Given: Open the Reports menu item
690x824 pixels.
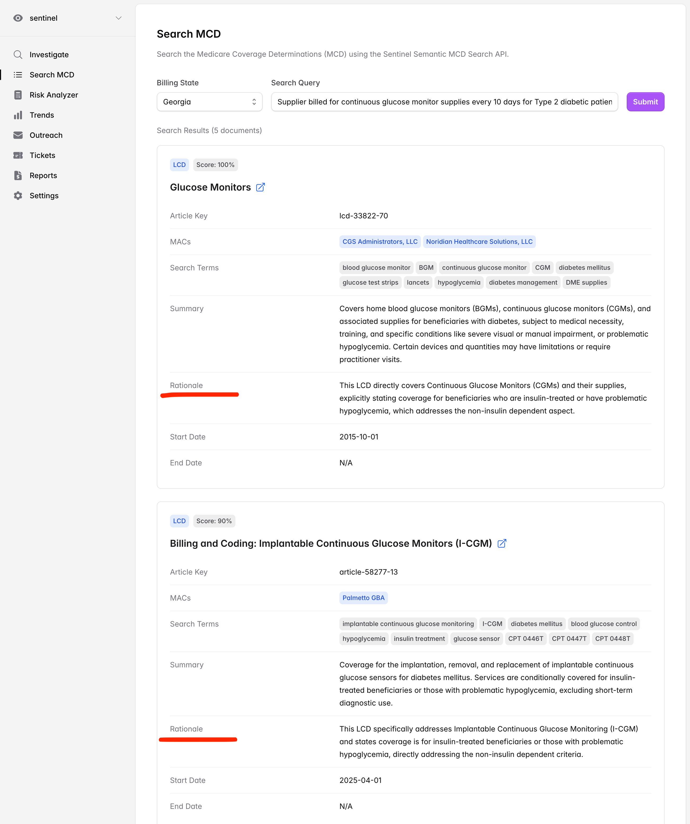Looking at the screenshot, I should point(43,175).
